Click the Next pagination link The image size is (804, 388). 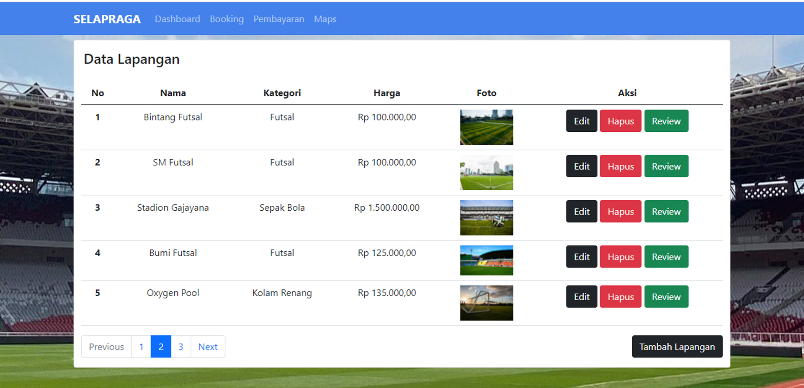pos(208,347)
